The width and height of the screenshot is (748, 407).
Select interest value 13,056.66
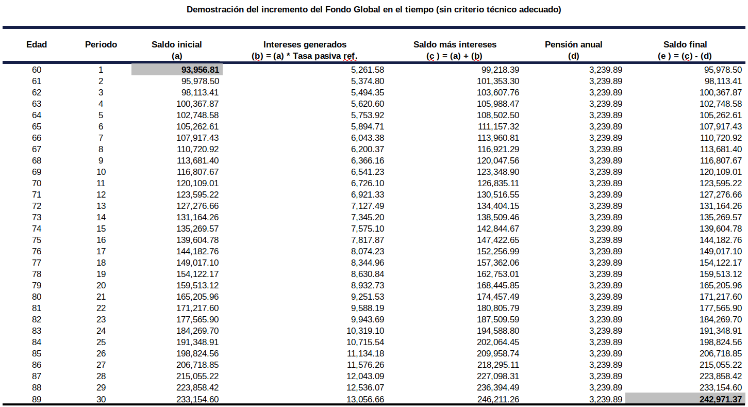point(365,399)
